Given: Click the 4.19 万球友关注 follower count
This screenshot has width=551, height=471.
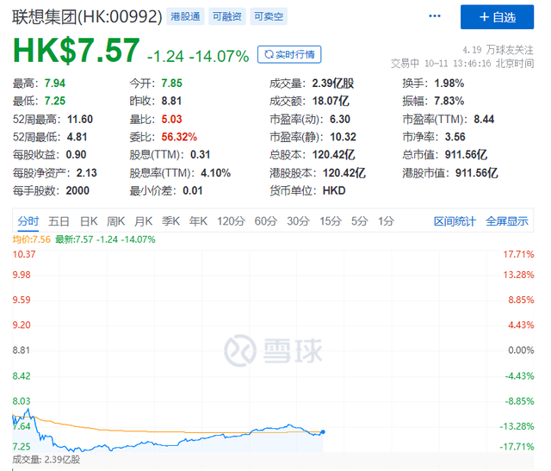Looking at the screenshot, I should click(498, 50).
